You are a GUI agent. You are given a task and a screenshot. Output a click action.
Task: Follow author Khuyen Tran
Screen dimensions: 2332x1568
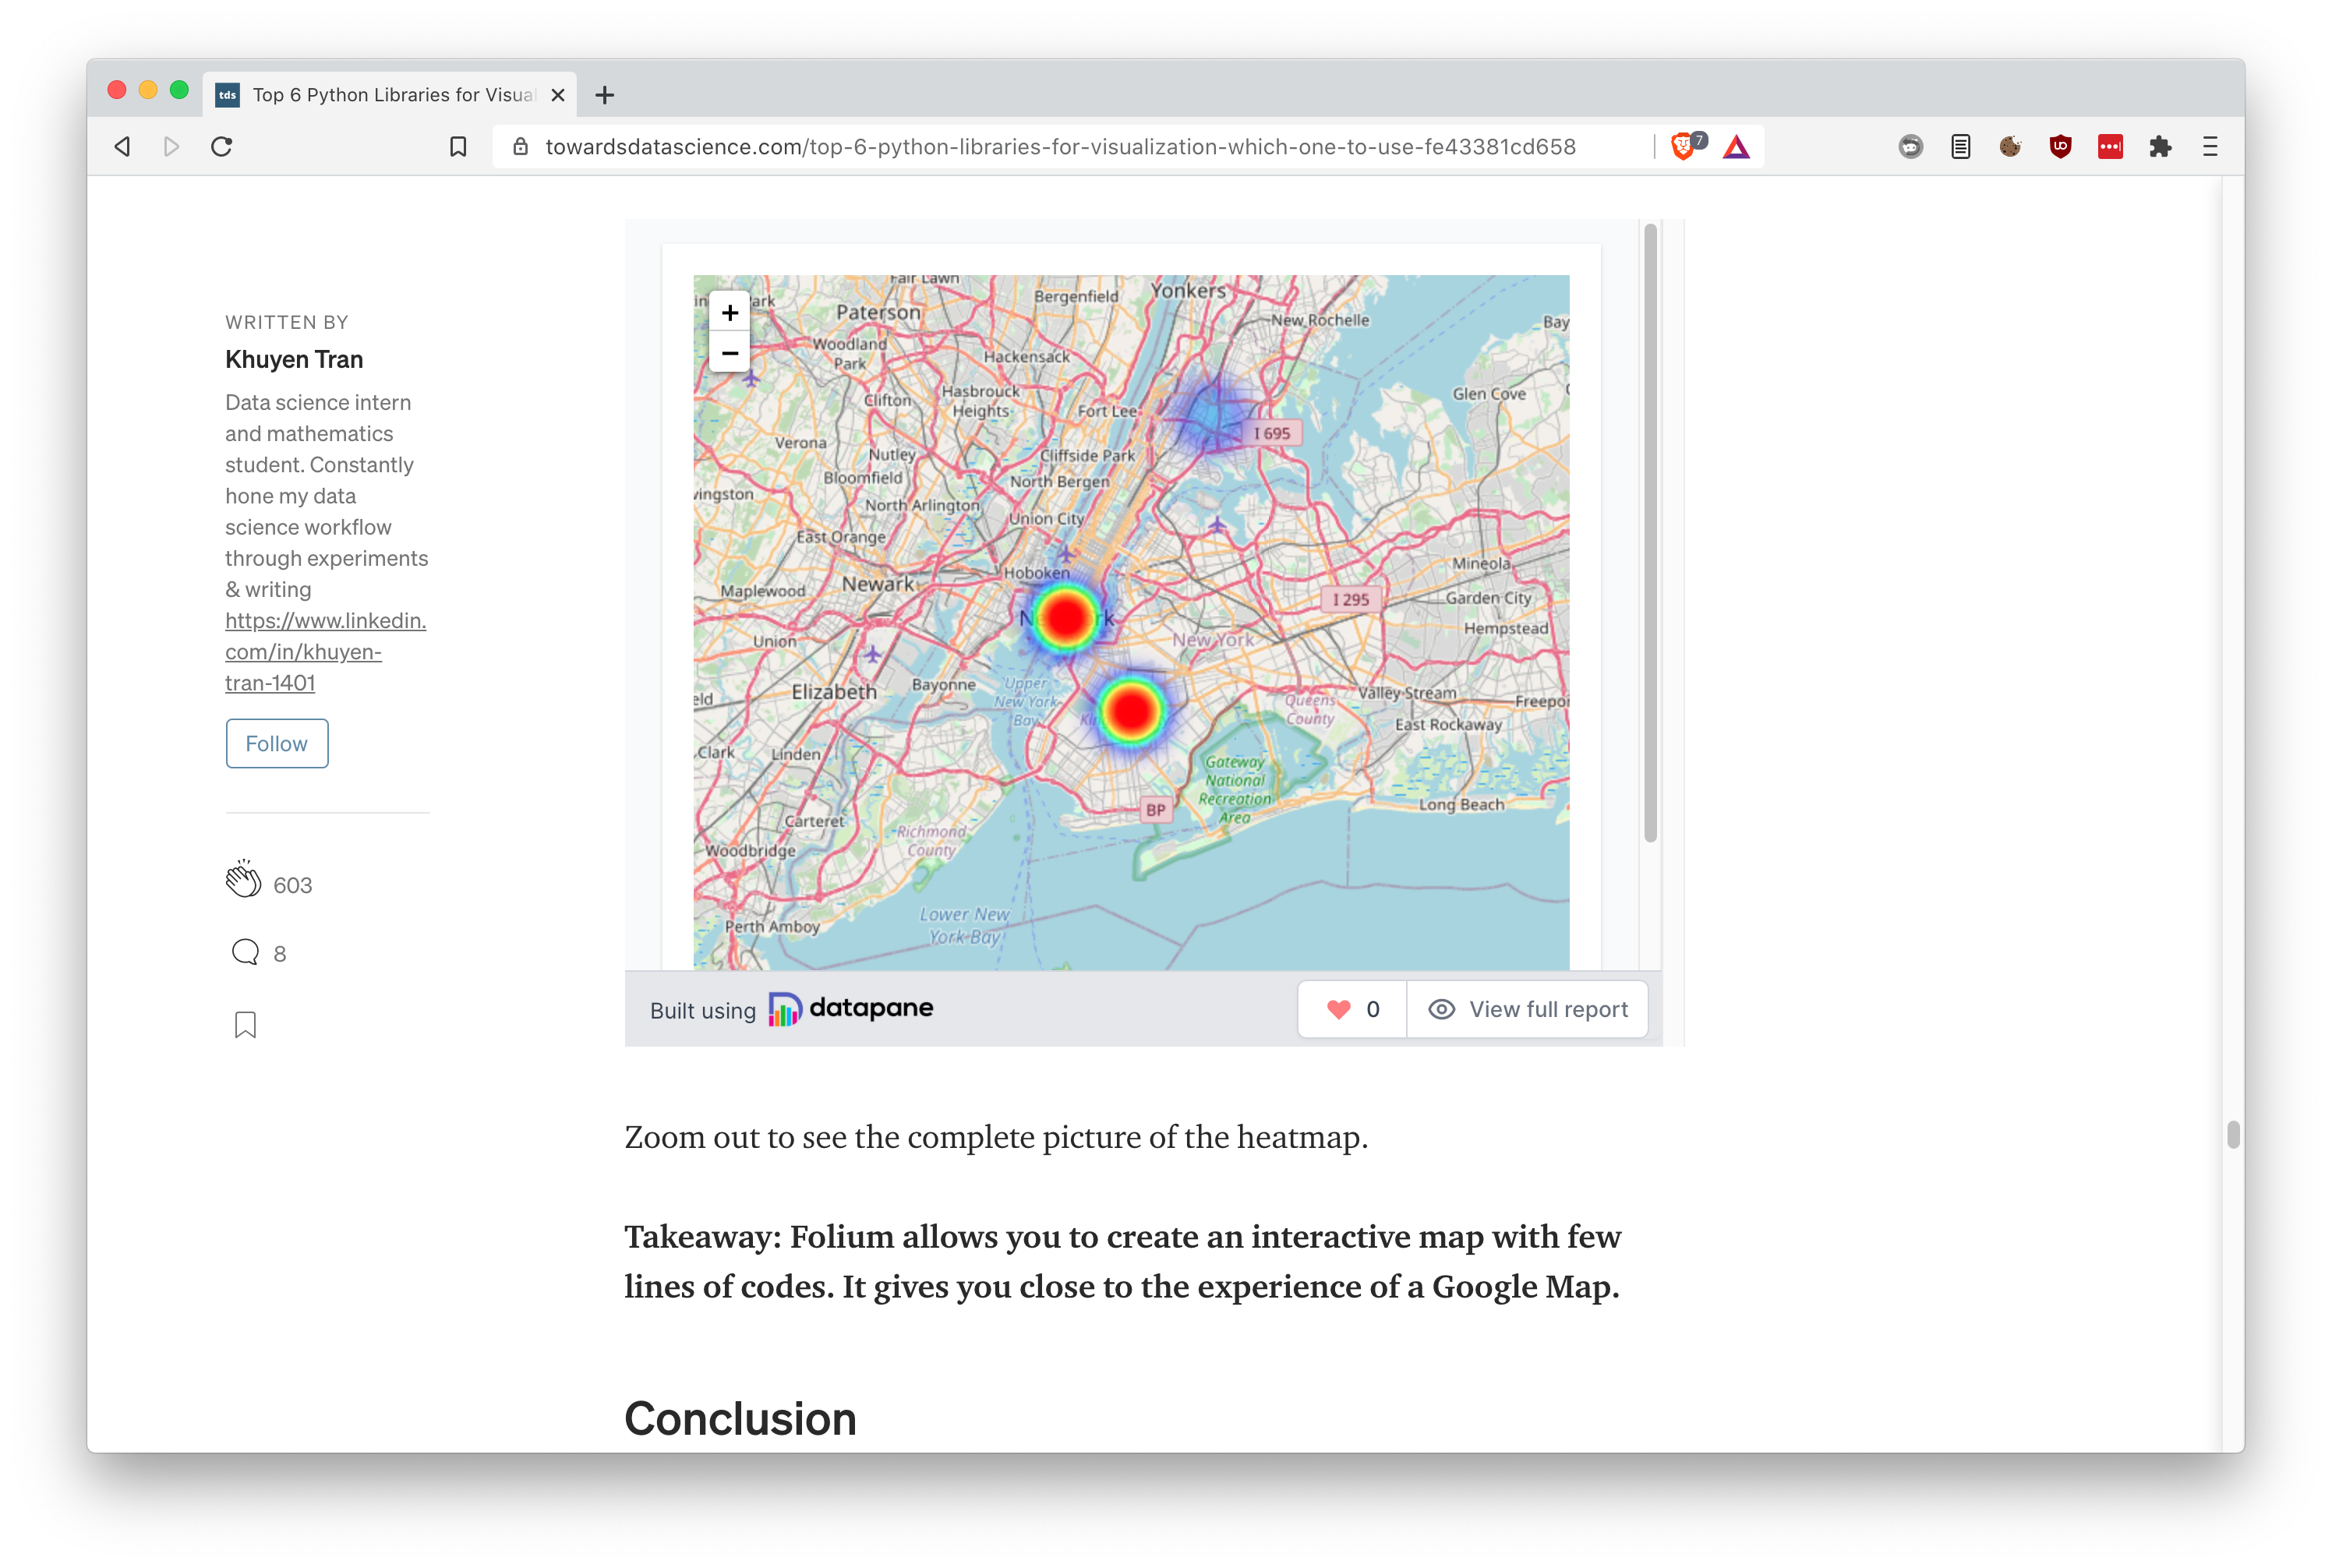[277, 743]
